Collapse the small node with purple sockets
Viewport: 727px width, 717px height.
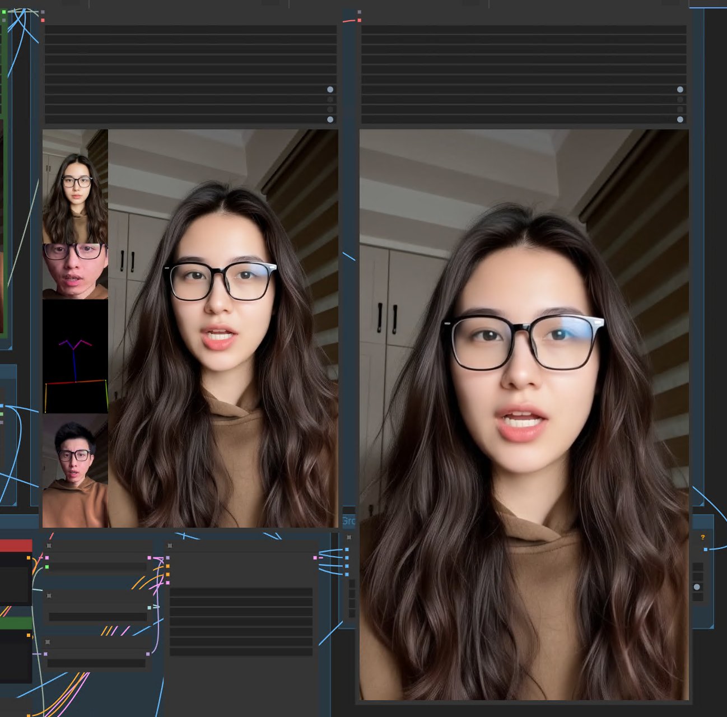48,642
